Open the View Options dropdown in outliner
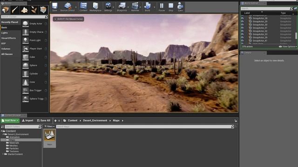The height and width of the screenshot is (167, 298). coord(288,46)
